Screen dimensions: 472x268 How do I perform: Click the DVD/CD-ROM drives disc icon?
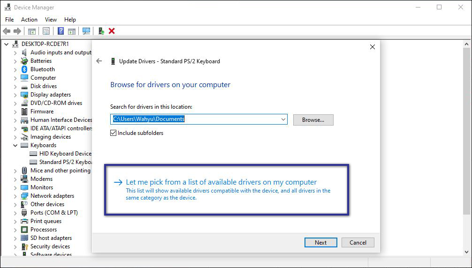(x=24, y=103)
